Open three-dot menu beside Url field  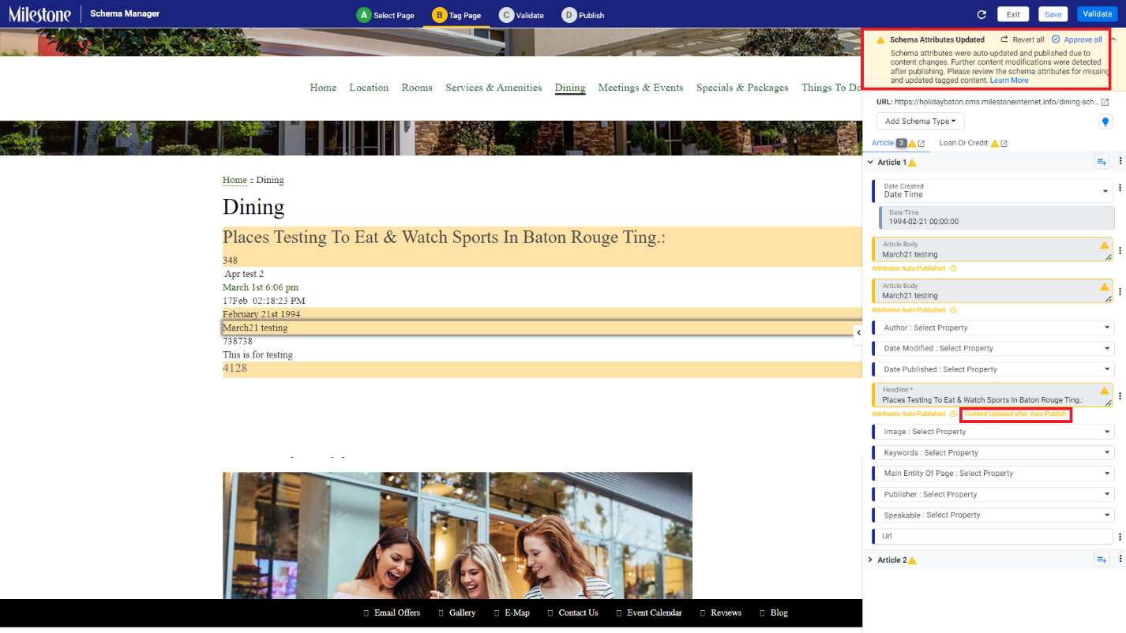click(1120, 537)
